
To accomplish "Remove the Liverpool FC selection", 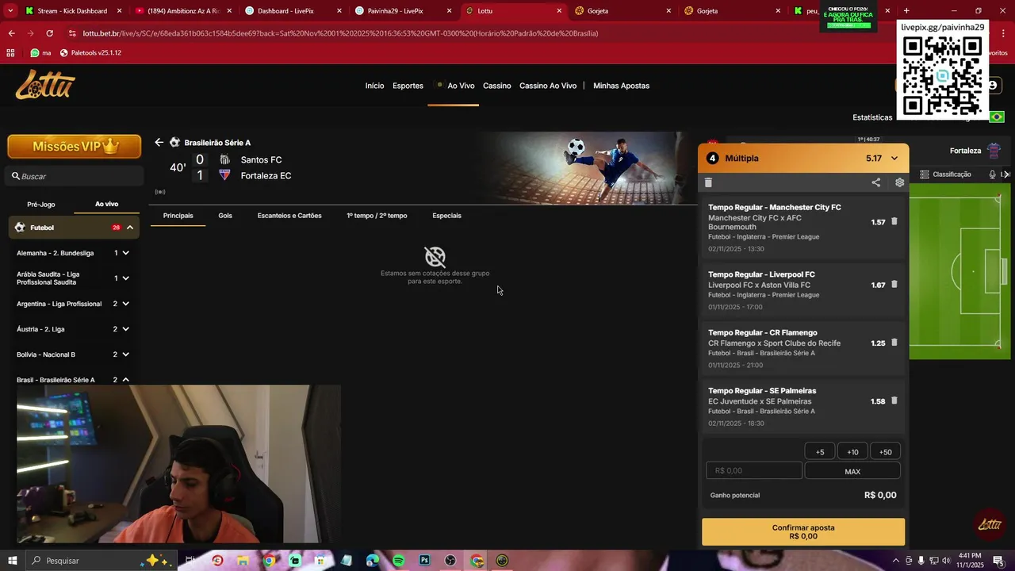I will [894, 285].
